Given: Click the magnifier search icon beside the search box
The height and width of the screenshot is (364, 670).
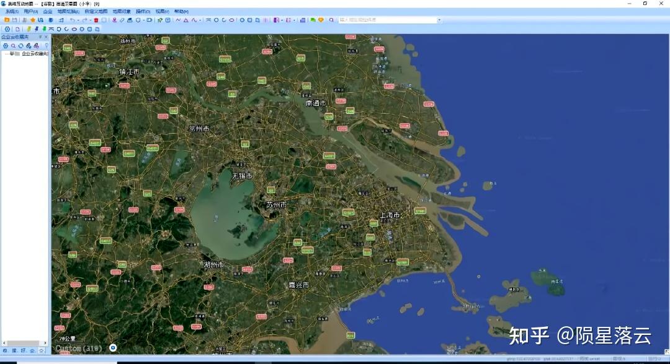Looking at the screenshot, I should point(331,20).
